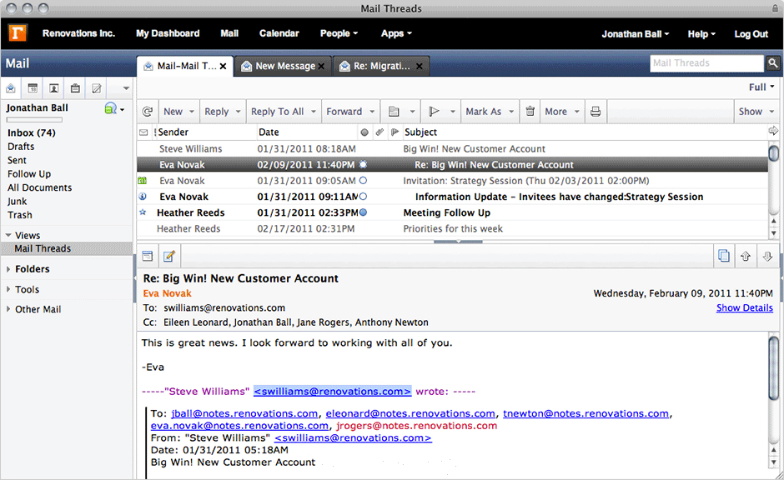Open the Full view mode dropdown
Viewport: 784px width, 480px height.
(761, 87)
